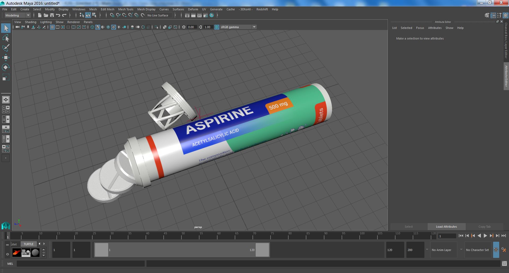The width and height of the screenshot is (509, 273).
Task: Save the current scene
Action: 52,15
